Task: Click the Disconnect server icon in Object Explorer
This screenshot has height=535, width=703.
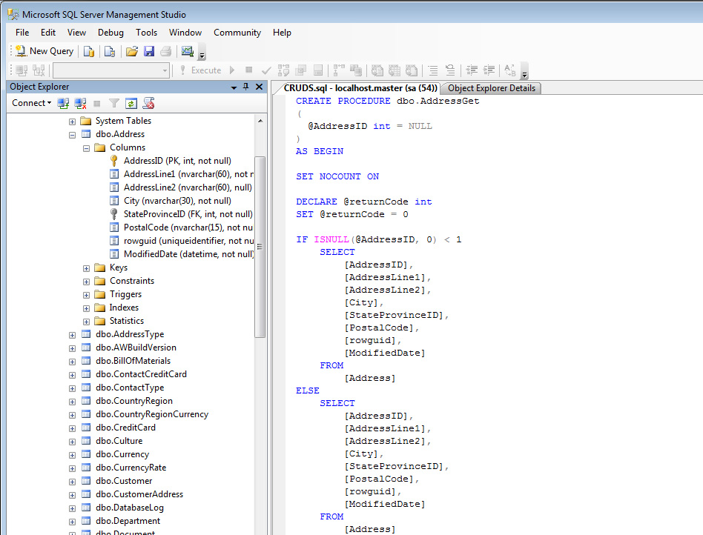Action: coord(80,103)
